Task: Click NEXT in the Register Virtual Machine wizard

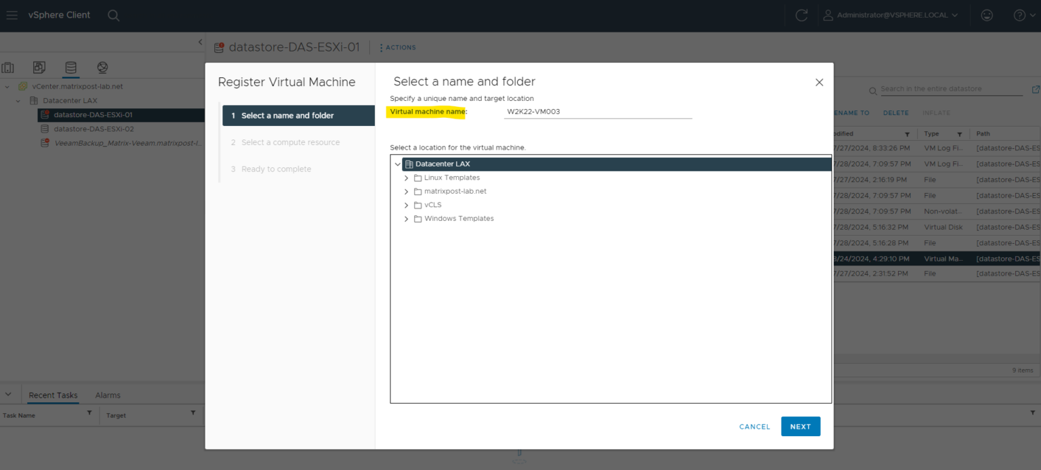Action: 800,427
